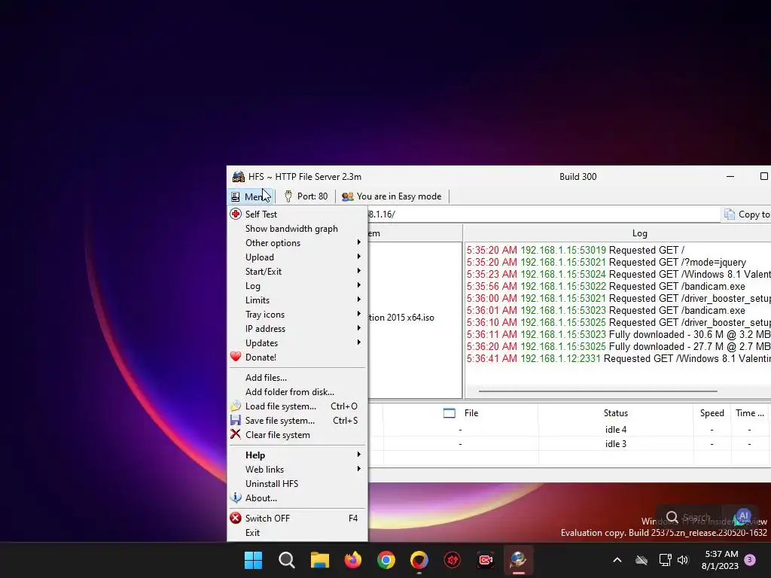Expand the Log submenu
Viewport: 771px width, 578px height.
(297, 285)
